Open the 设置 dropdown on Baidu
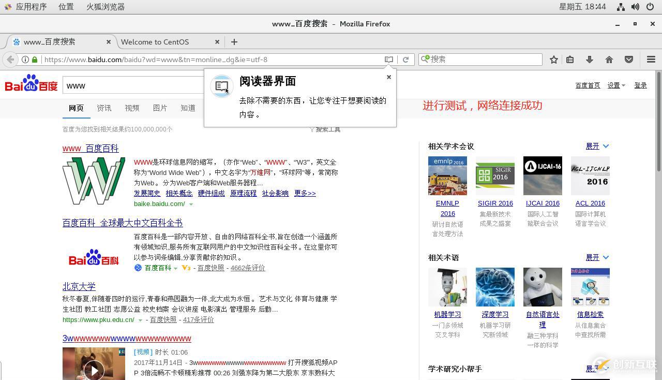The width and height of the screenshot is (662, 380). (615, 85)
